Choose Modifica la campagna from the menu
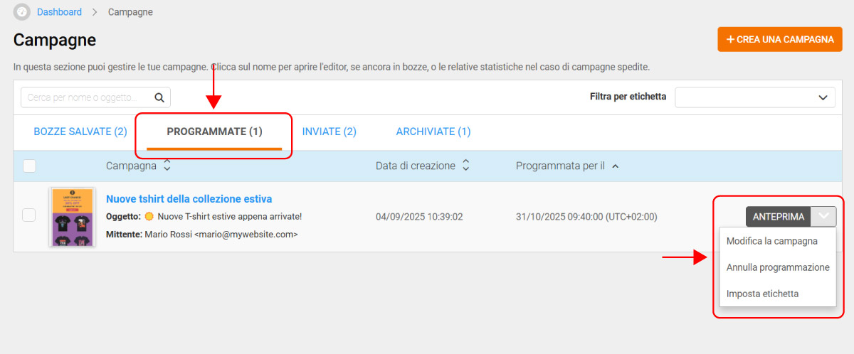This screenshot has height=354, width=854. click(771, 241)
